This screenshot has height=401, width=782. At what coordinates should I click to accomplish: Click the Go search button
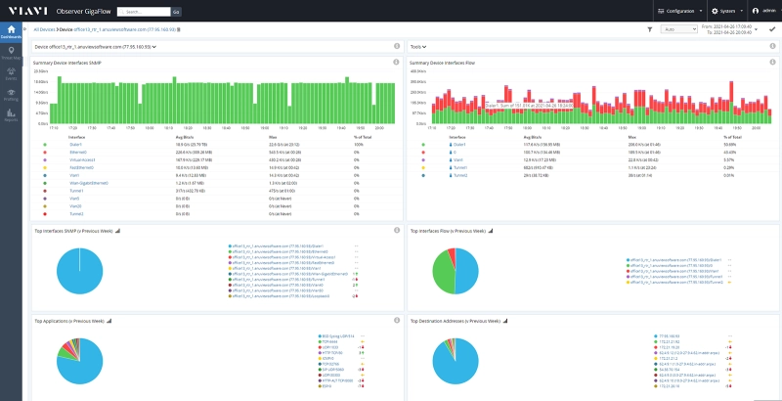(176, 12)
